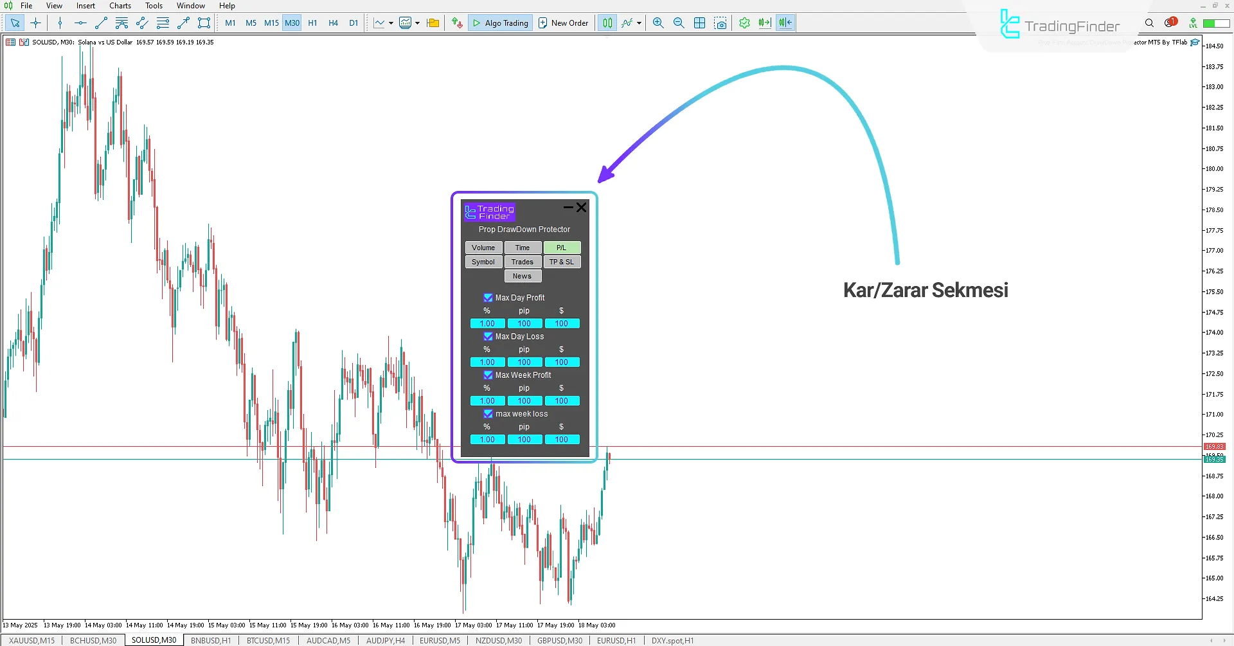
Task: Select the shapes drawing tool
Action: pyautogui.click(x=204, y=23)
